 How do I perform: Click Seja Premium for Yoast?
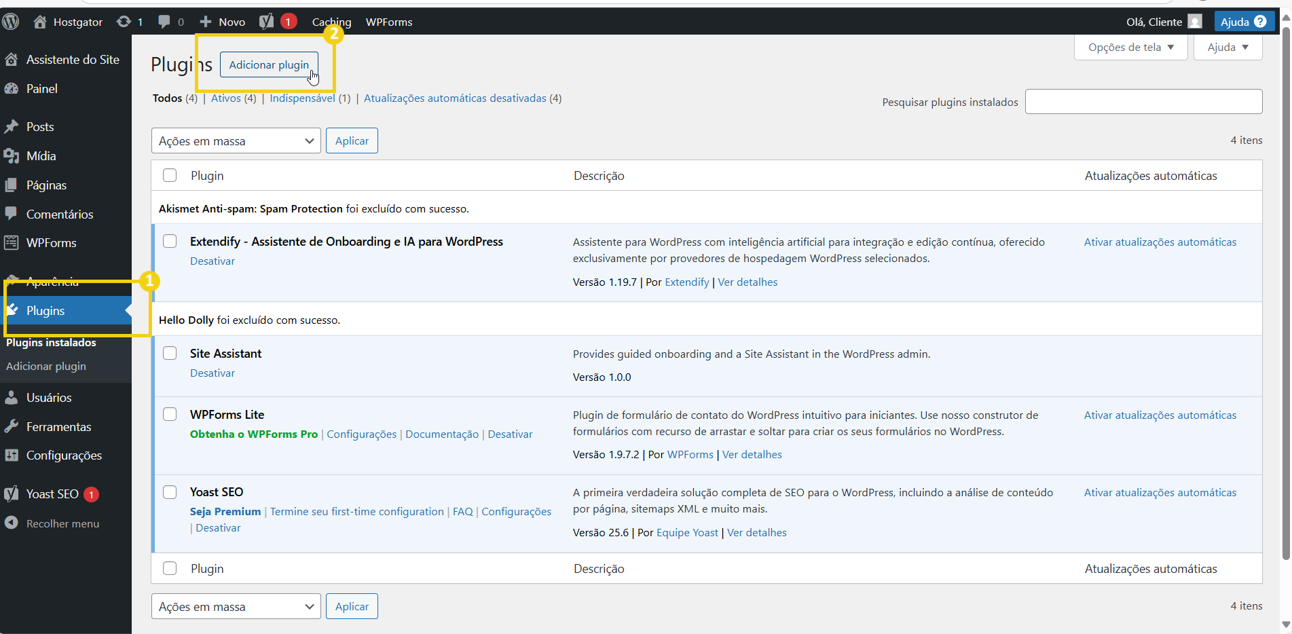[x=225, y=512]
